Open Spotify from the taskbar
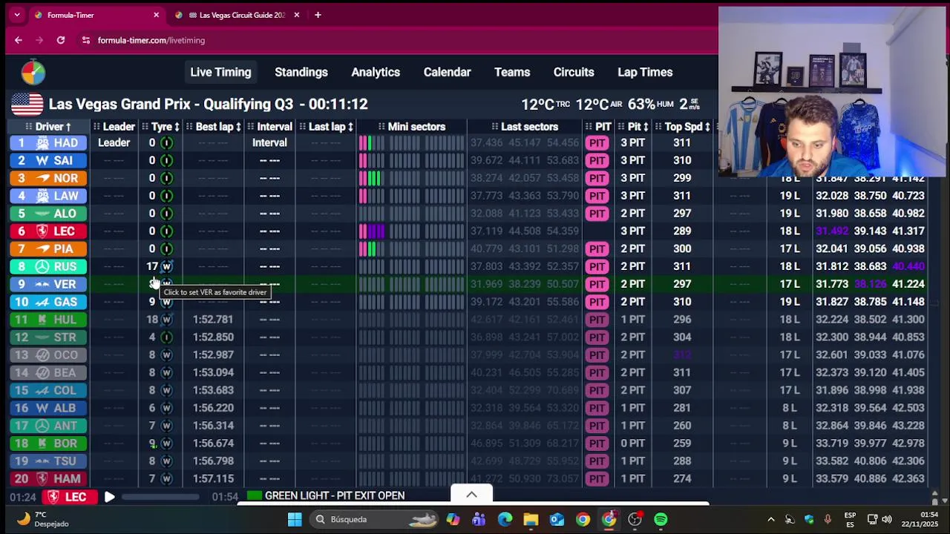The width and height of the screenshot is (950, 534). tap(661, 519)
